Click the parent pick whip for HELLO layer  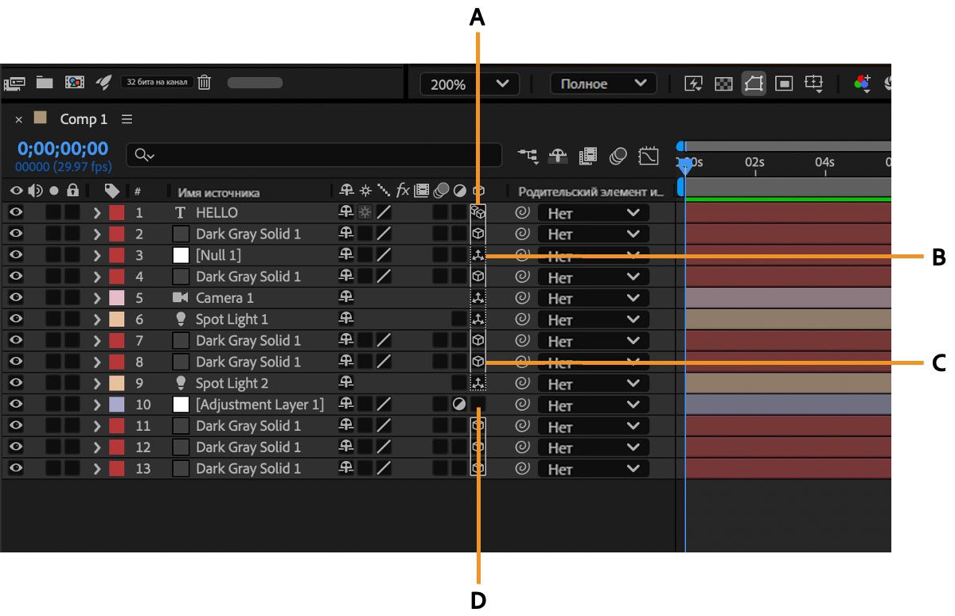pos(522,212)
